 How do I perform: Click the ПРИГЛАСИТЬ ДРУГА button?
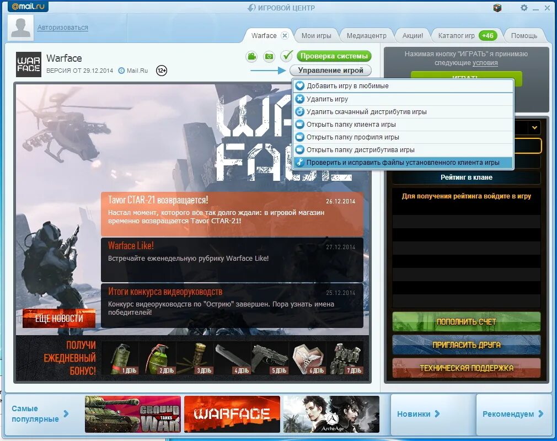pos(466,345)
